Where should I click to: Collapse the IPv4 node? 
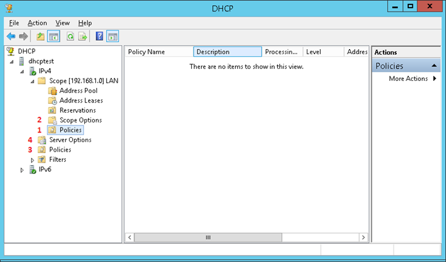22,71
